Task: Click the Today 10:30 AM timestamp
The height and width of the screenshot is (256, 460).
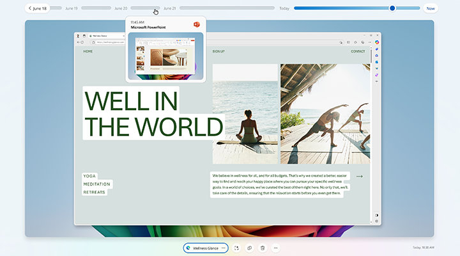Action: [424, 248]
